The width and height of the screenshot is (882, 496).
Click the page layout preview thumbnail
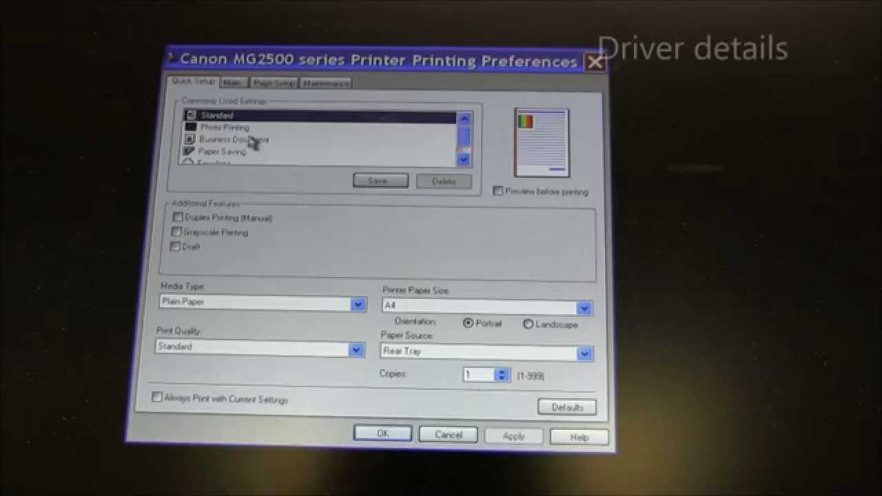click(542, 143)
